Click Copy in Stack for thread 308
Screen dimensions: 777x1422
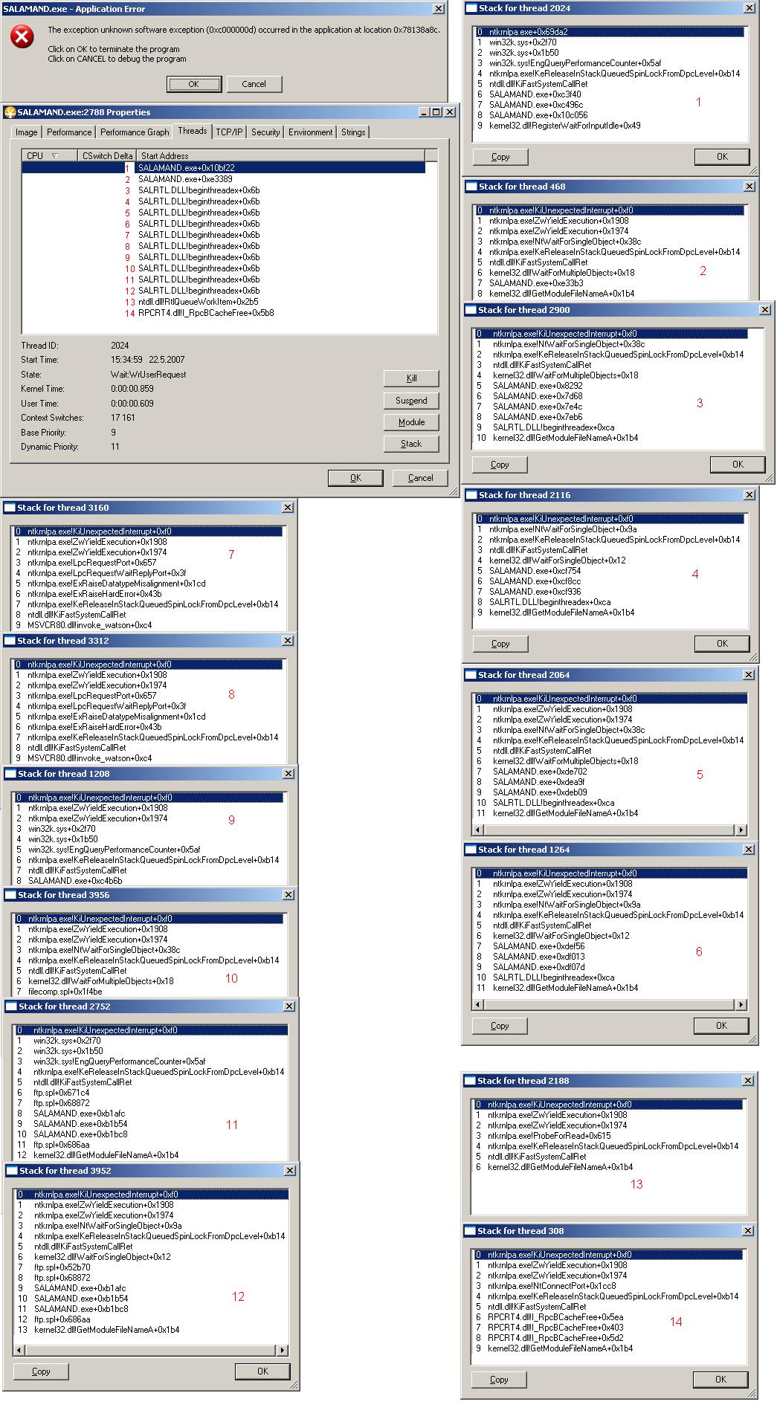(x=499, y=1380)
